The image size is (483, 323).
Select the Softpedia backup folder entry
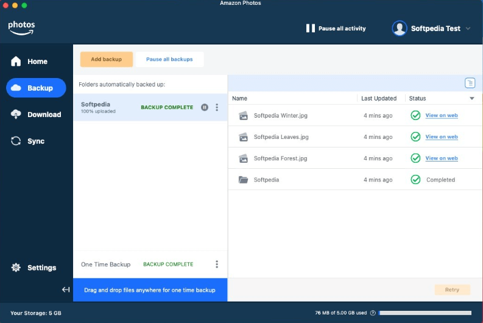tap(150, 107)
